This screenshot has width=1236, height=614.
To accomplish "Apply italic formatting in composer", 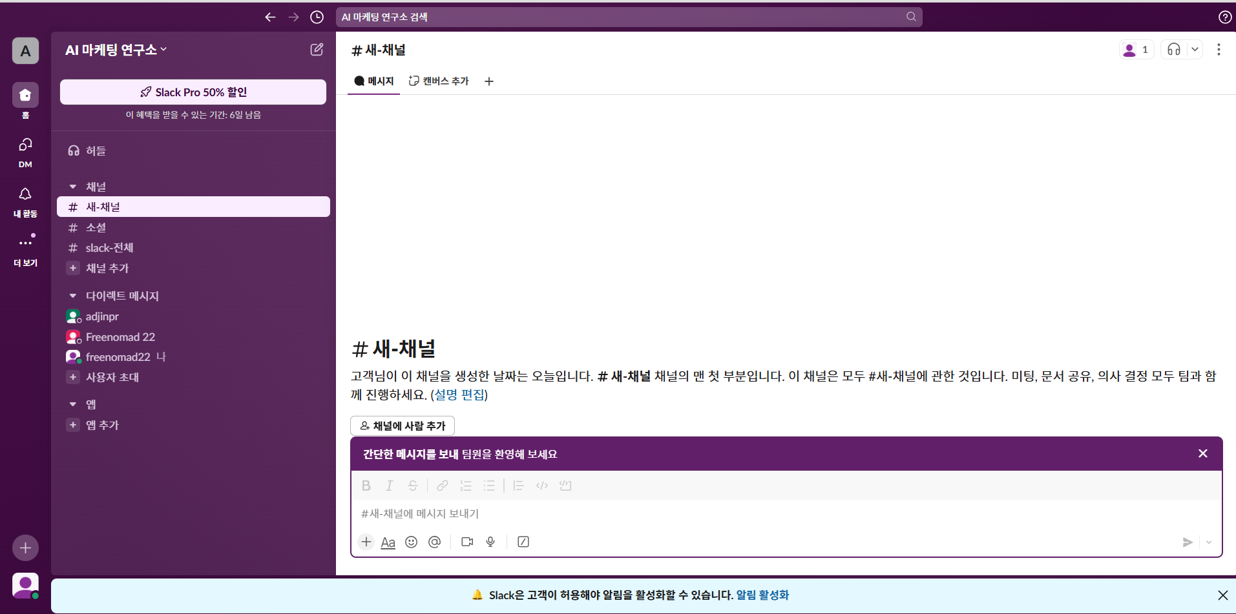I will pos(390,486).
